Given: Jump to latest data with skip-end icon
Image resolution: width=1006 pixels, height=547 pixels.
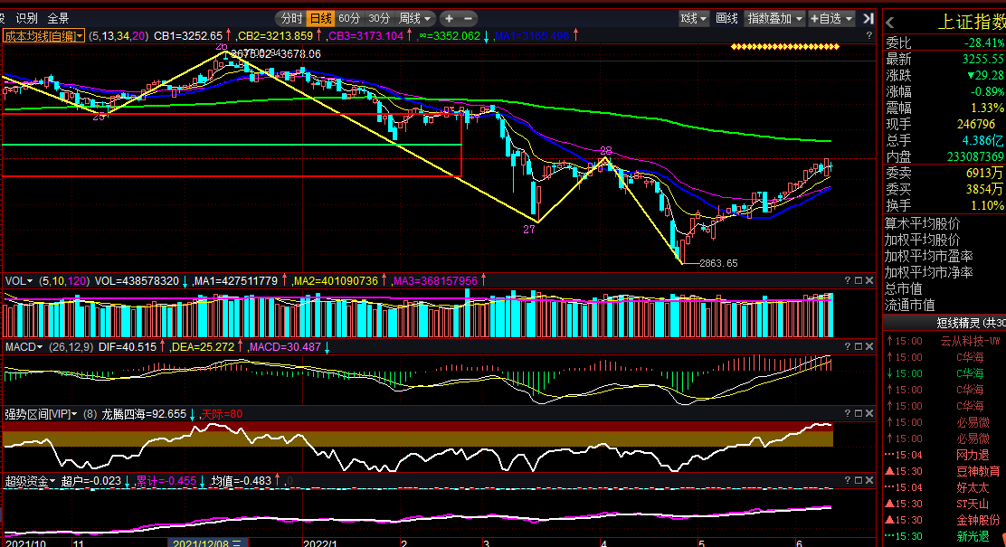Looking at the screenshot, I should [x=868, y=19].
